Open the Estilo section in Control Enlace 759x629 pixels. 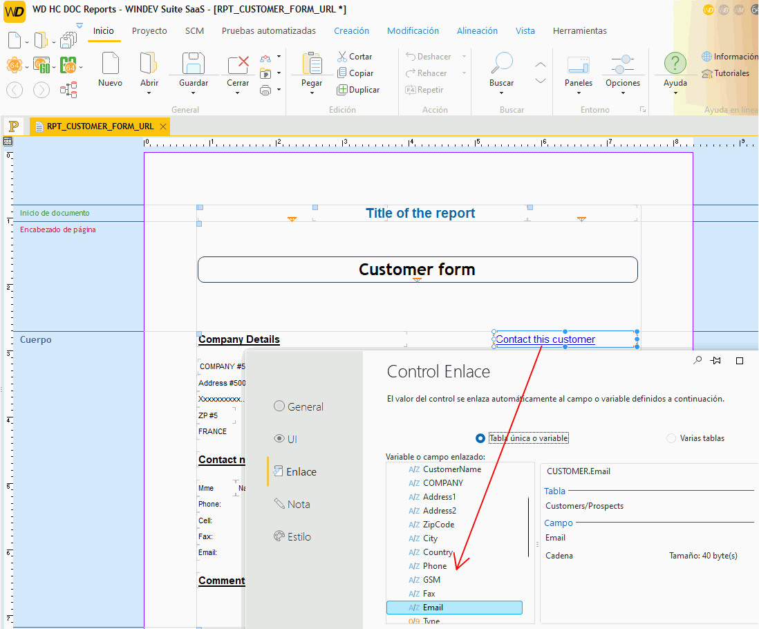click(x=292, y=536)
